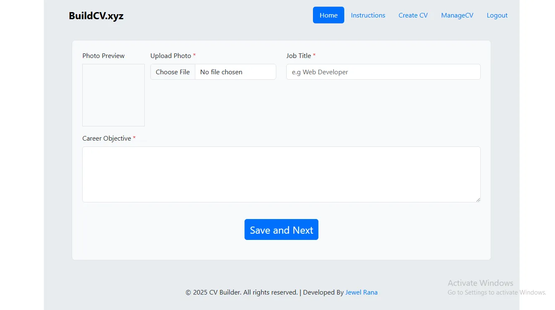The image size is (555, 310).
Task: Click the 'No file chosen' file field
Action: [x=235, y=72]
